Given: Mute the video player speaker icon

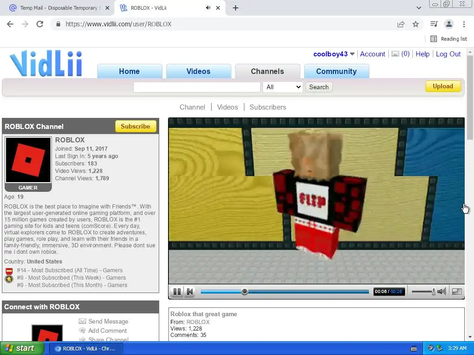Looking at the screenshot, I should pos(442,291).
